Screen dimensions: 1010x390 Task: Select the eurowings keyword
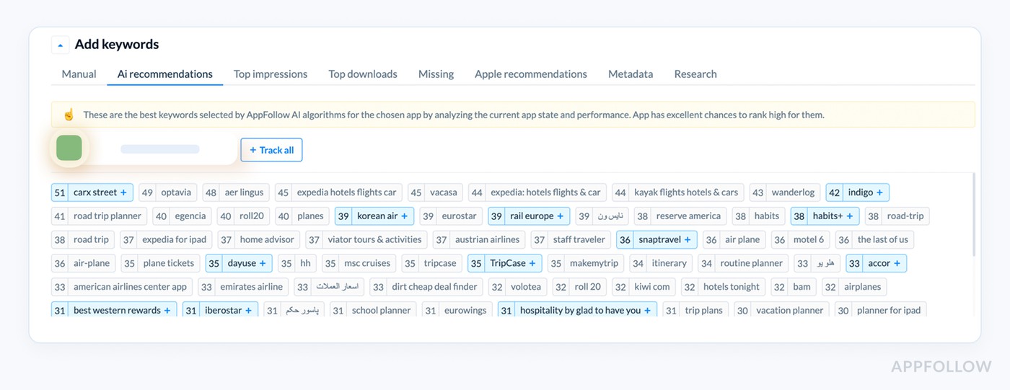click(457, 310)
